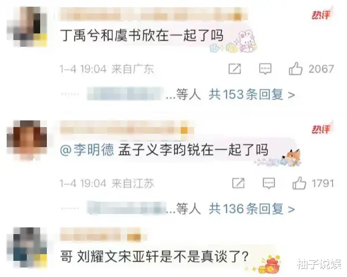Viewport: 347px width, 277px height.
Task: Reply to the 丁禹兮和虞书欣 comment
Action: pos(265,69)
